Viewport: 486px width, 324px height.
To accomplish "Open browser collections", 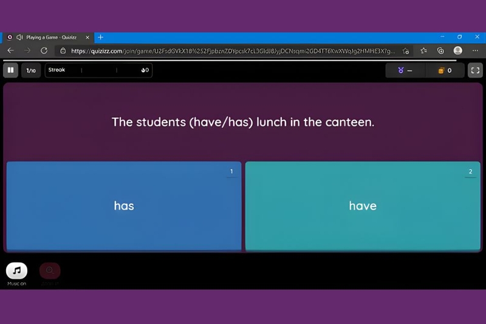I will 440,50.
